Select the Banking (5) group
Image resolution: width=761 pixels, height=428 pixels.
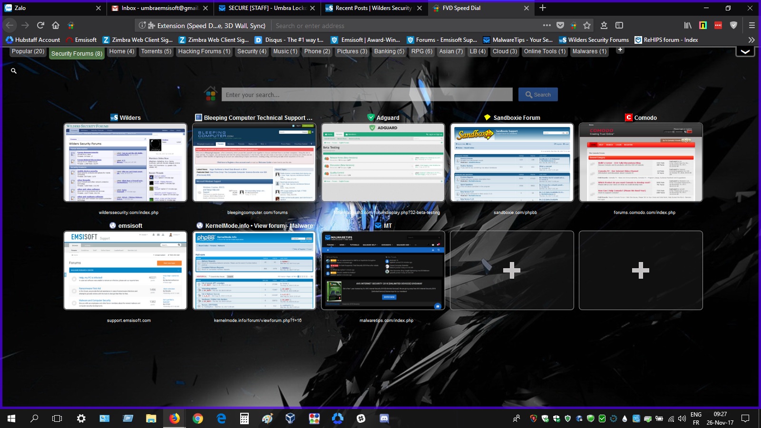(389, 51)
